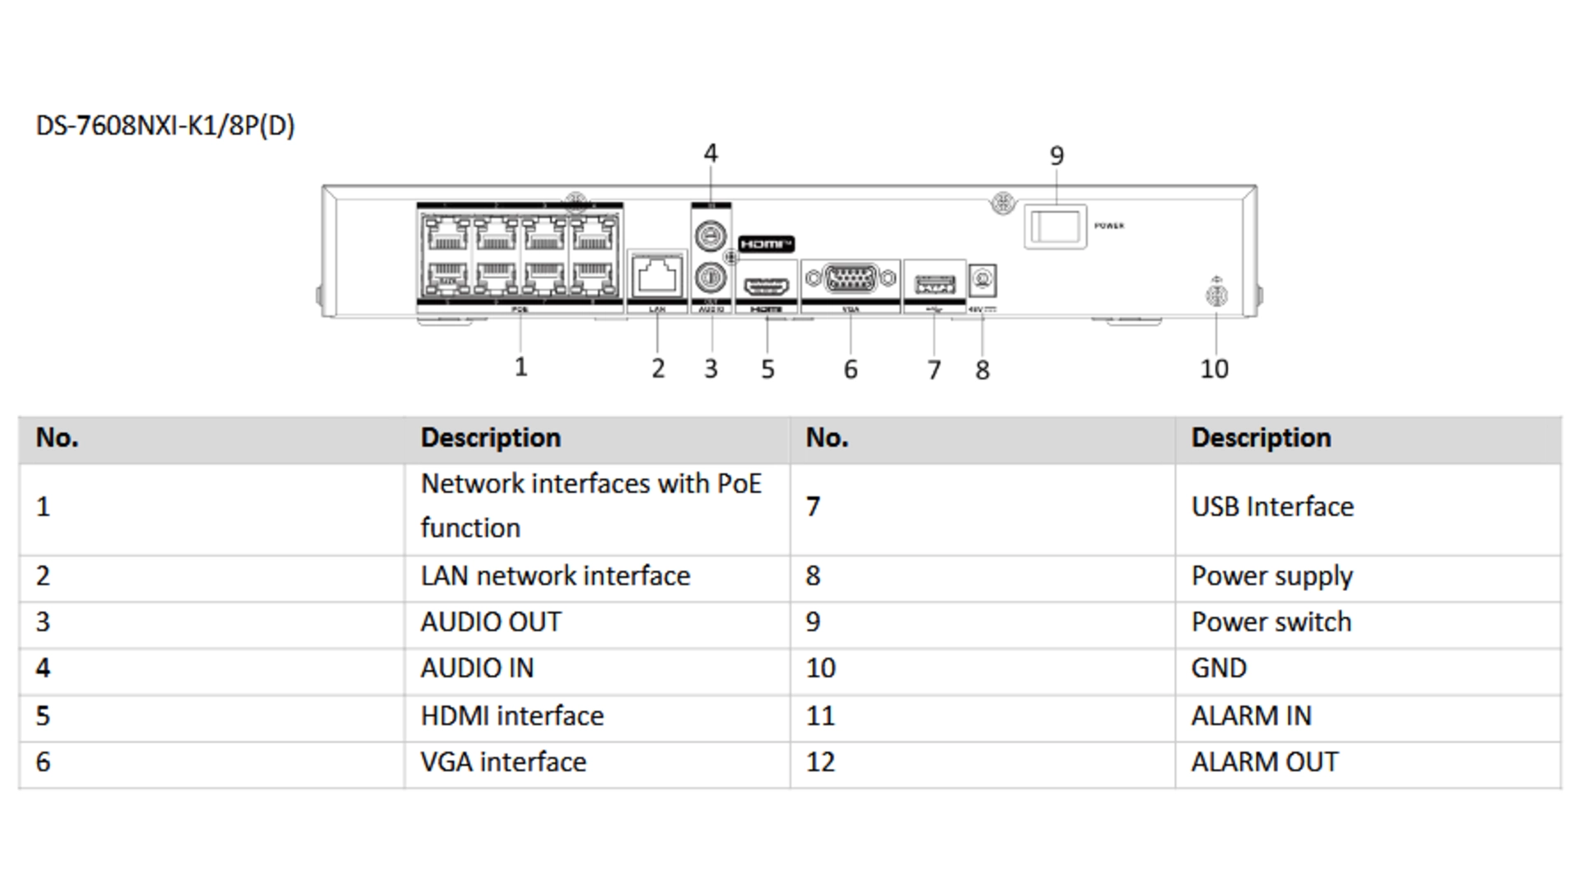Screen dimensions: 1581x889
Task: Select callout number 4 above audio ports
Action: tap(710, 152)
